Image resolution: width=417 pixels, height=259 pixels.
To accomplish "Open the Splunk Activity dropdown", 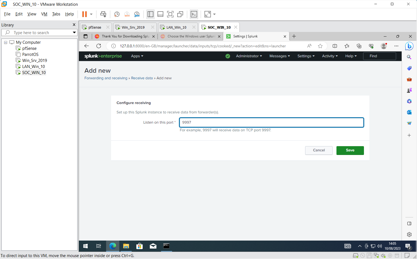I will 330,56.
